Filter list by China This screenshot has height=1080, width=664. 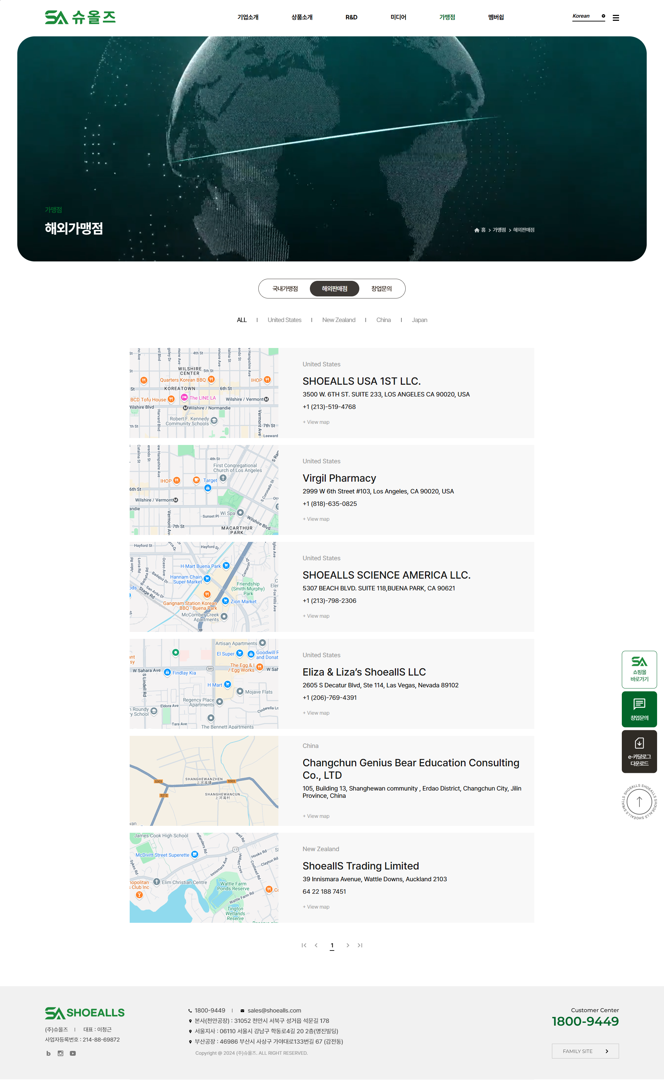tap(384, 320)
